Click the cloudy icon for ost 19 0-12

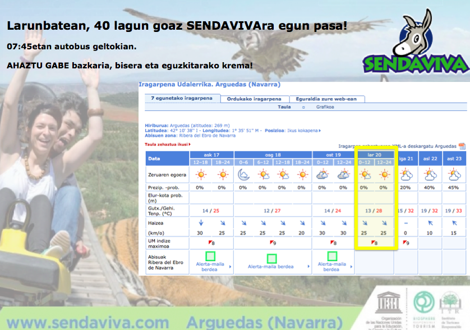click(x=322, y=175)
